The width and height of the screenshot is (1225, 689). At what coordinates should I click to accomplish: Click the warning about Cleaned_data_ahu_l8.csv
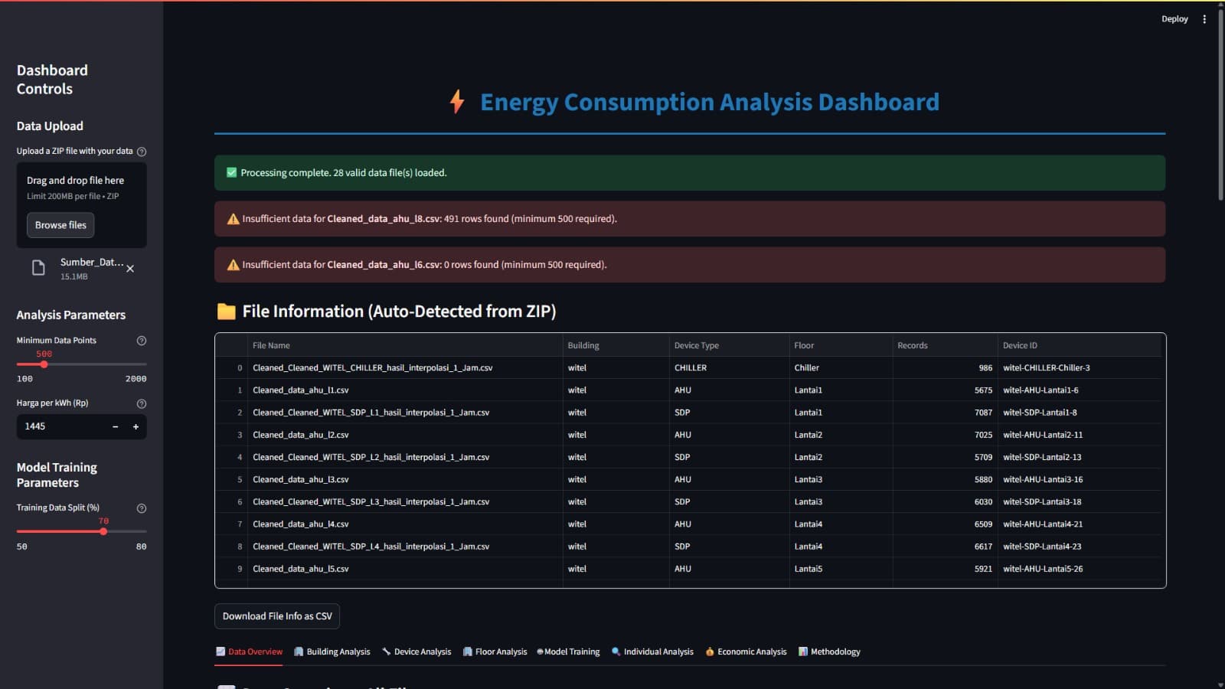pyautogui.click(x=690, y=219)
